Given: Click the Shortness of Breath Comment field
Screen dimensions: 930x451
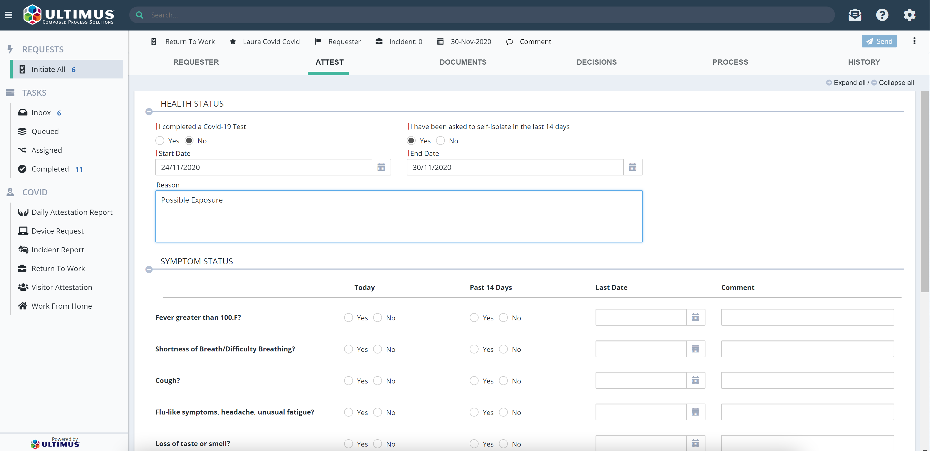Looking at the screenshot, I should click(x=807, y=349).
